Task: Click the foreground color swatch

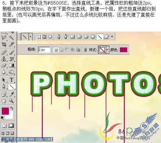Action: click(5, 111)
